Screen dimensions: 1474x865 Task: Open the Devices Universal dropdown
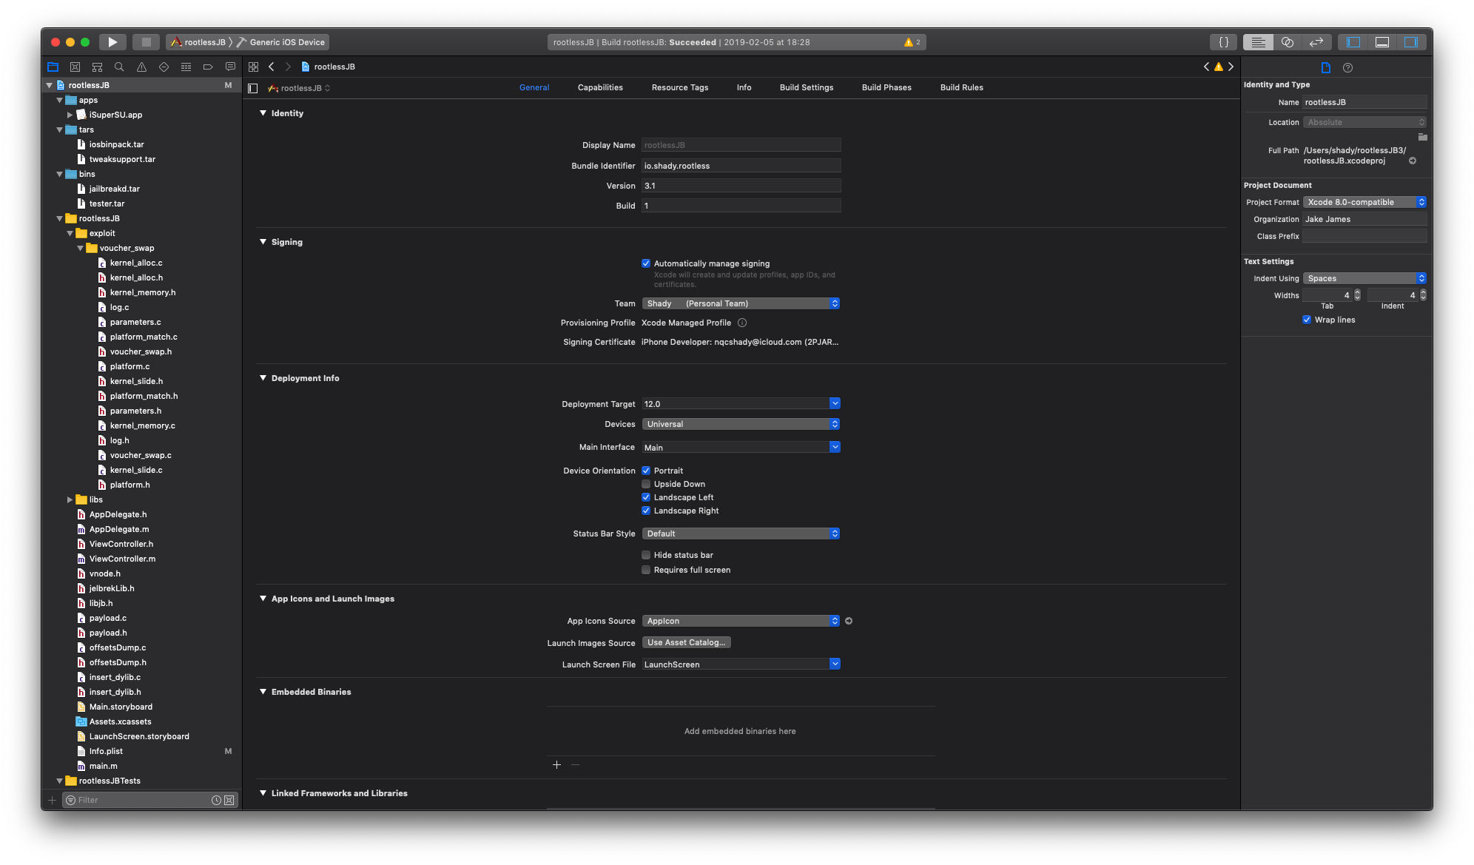(741, 424)
